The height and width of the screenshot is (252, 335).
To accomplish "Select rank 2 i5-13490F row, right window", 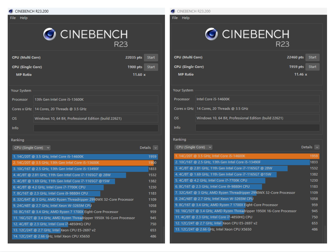I will (247, 162).
